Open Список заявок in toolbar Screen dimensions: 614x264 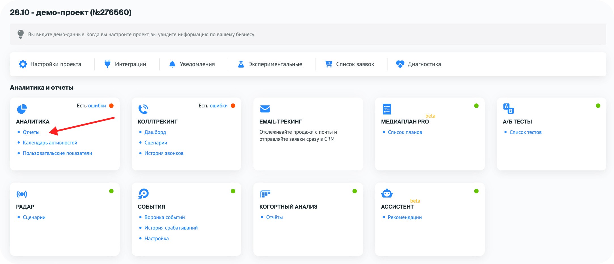pos(350,64)
